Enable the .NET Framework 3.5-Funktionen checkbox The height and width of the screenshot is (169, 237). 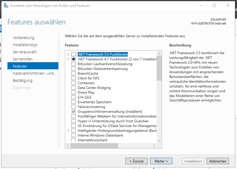[x=74, y=54]
